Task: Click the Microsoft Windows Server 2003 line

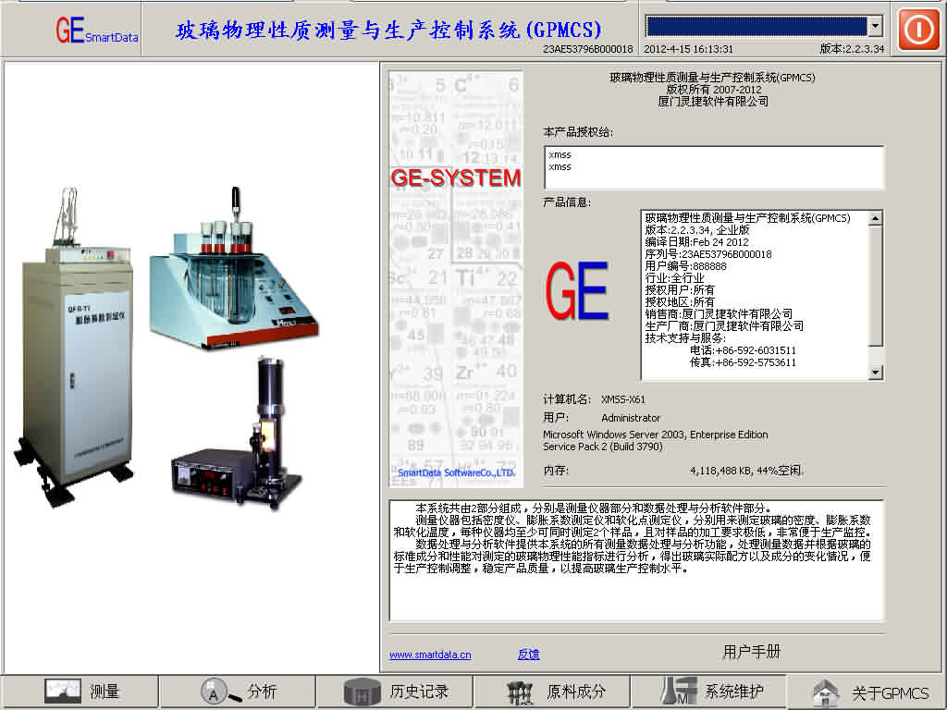Action: click(656, 435)
